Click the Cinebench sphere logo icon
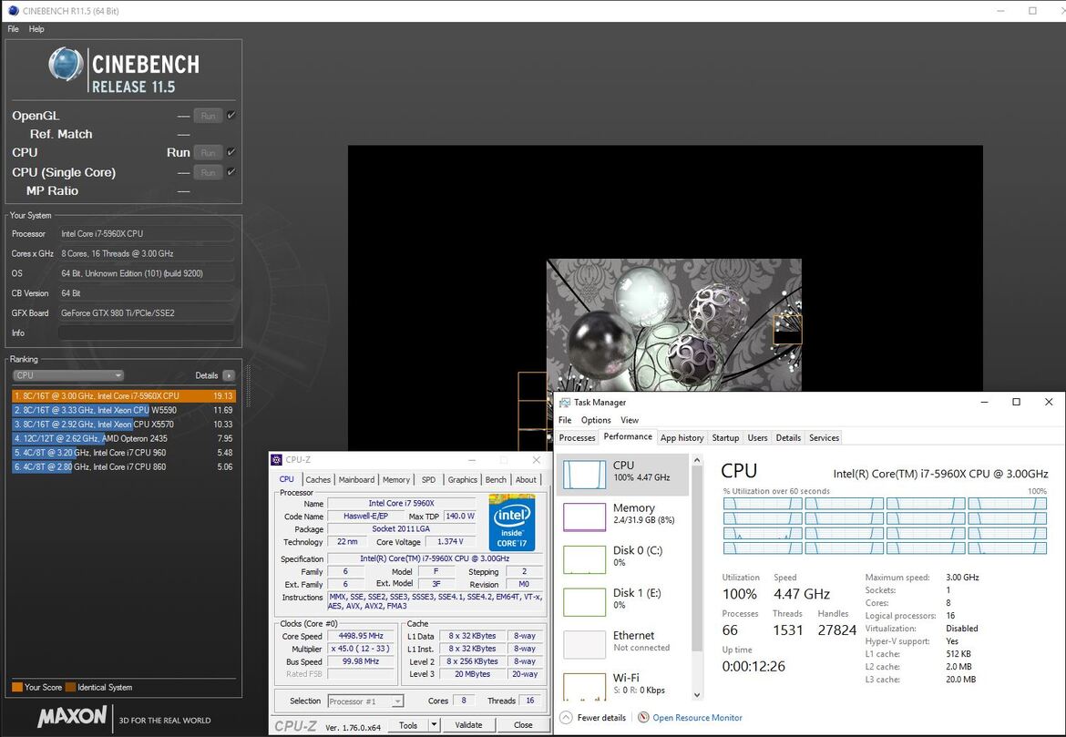1066x737 pixels. (x=66, y=66)
